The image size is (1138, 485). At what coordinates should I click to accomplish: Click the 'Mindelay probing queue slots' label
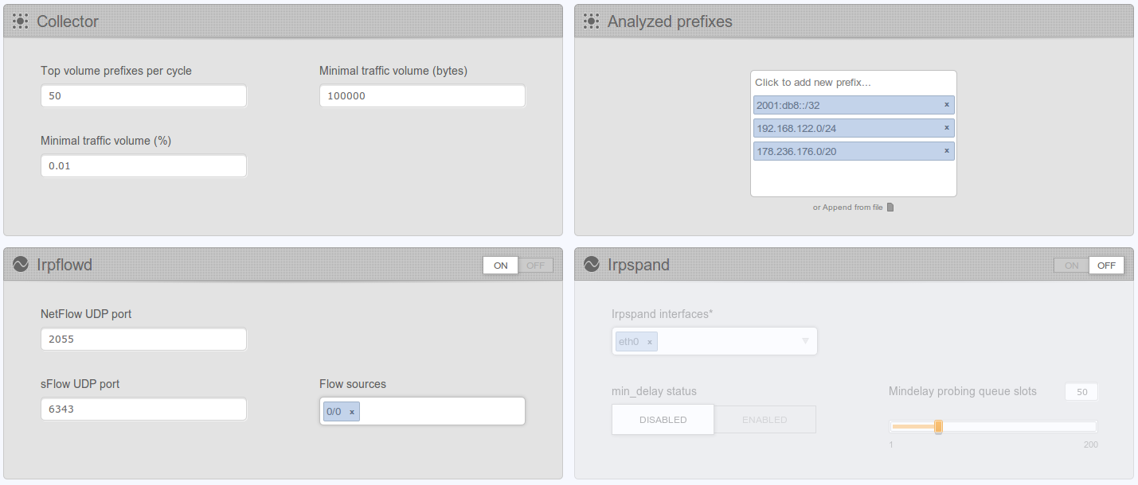(x=963, y=391)
